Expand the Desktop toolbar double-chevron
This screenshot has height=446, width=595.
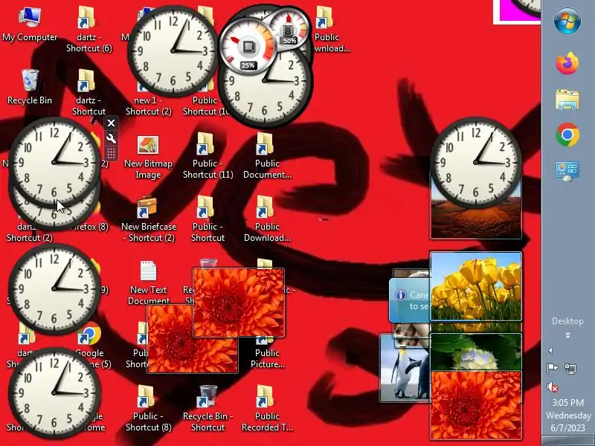click(567, 335)
